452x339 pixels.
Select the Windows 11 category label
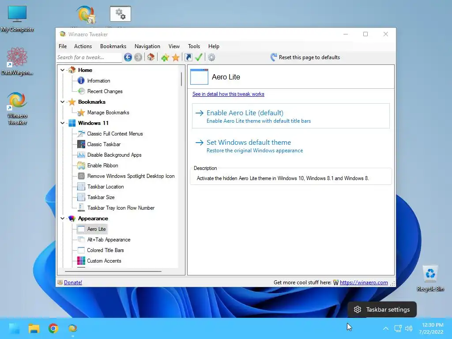pos(93,123)
